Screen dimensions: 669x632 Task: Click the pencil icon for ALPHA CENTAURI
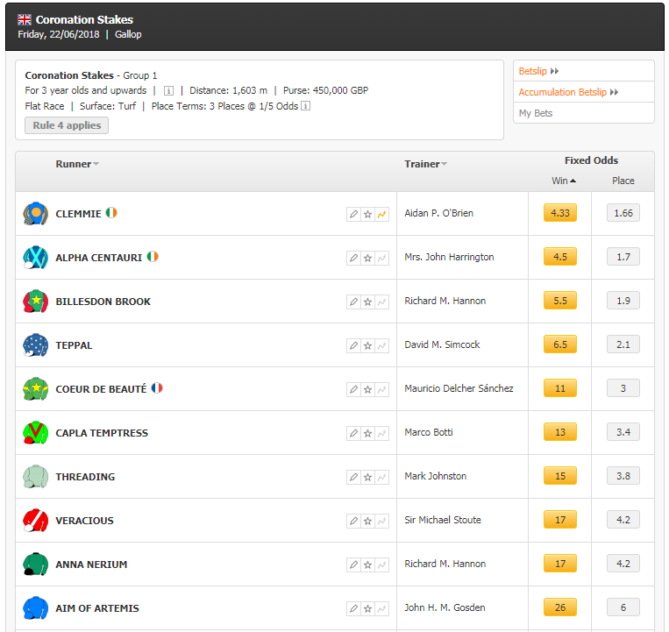(353, 258)
